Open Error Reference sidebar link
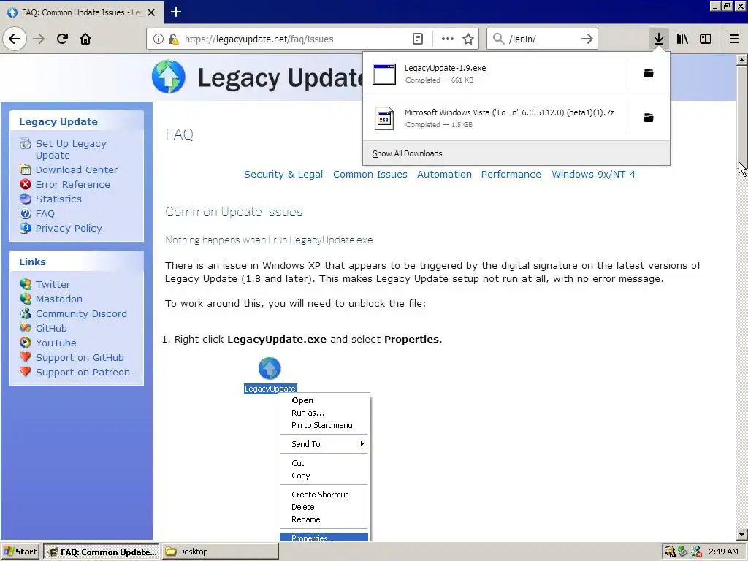 pyautogui.click(x=72, y=184)
